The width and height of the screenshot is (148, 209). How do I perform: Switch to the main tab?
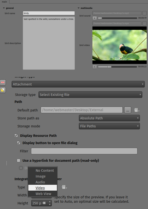[4, 2]
